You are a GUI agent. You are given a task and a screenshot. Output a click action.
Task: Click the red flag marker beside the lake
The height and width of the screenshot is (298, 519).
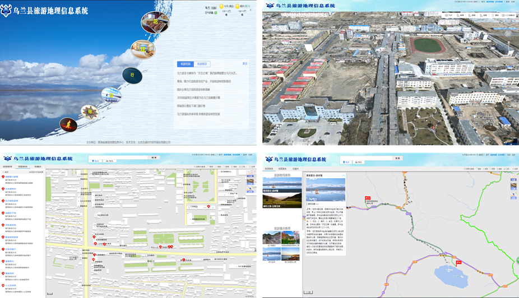(x=458, y=262)
